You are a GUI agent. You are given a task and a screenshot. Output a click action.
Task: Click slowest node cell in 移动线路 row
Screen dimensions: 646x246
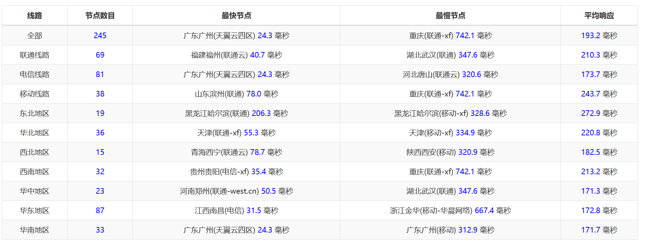pyautogui.click(x=450, y=94)
